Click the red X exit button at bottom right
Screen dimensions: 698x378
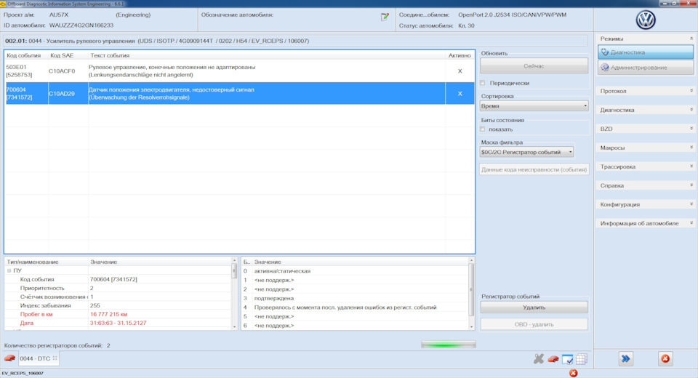(x=665, y=358)
